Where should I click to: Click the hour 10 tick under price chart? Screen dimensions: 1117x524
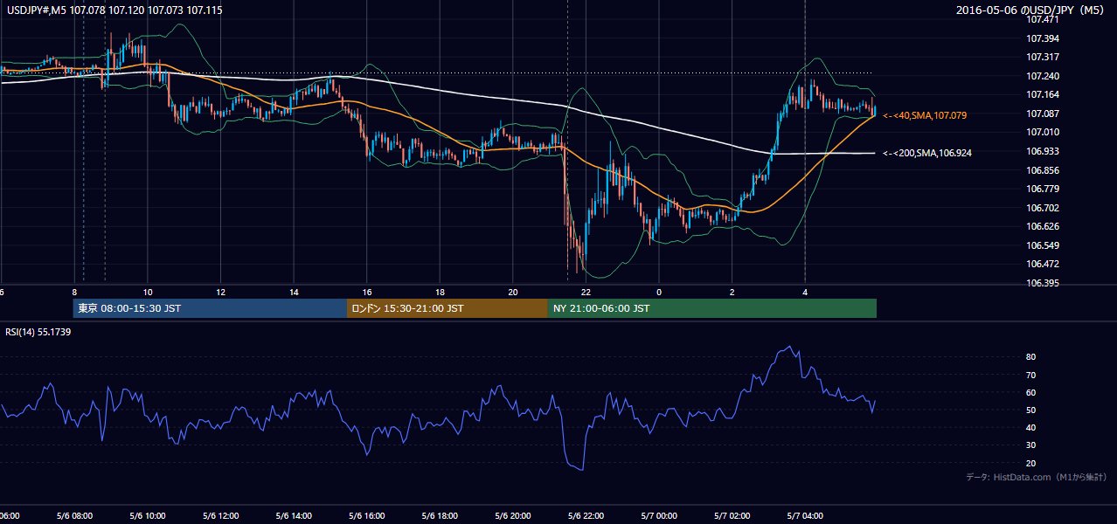(148, 292)
